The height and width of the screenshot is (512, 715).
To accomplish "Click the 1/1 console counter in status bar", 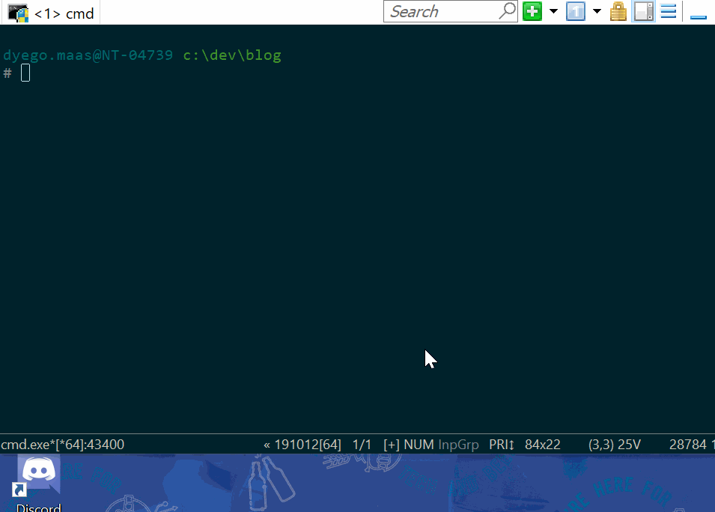I will coord(362,445).
